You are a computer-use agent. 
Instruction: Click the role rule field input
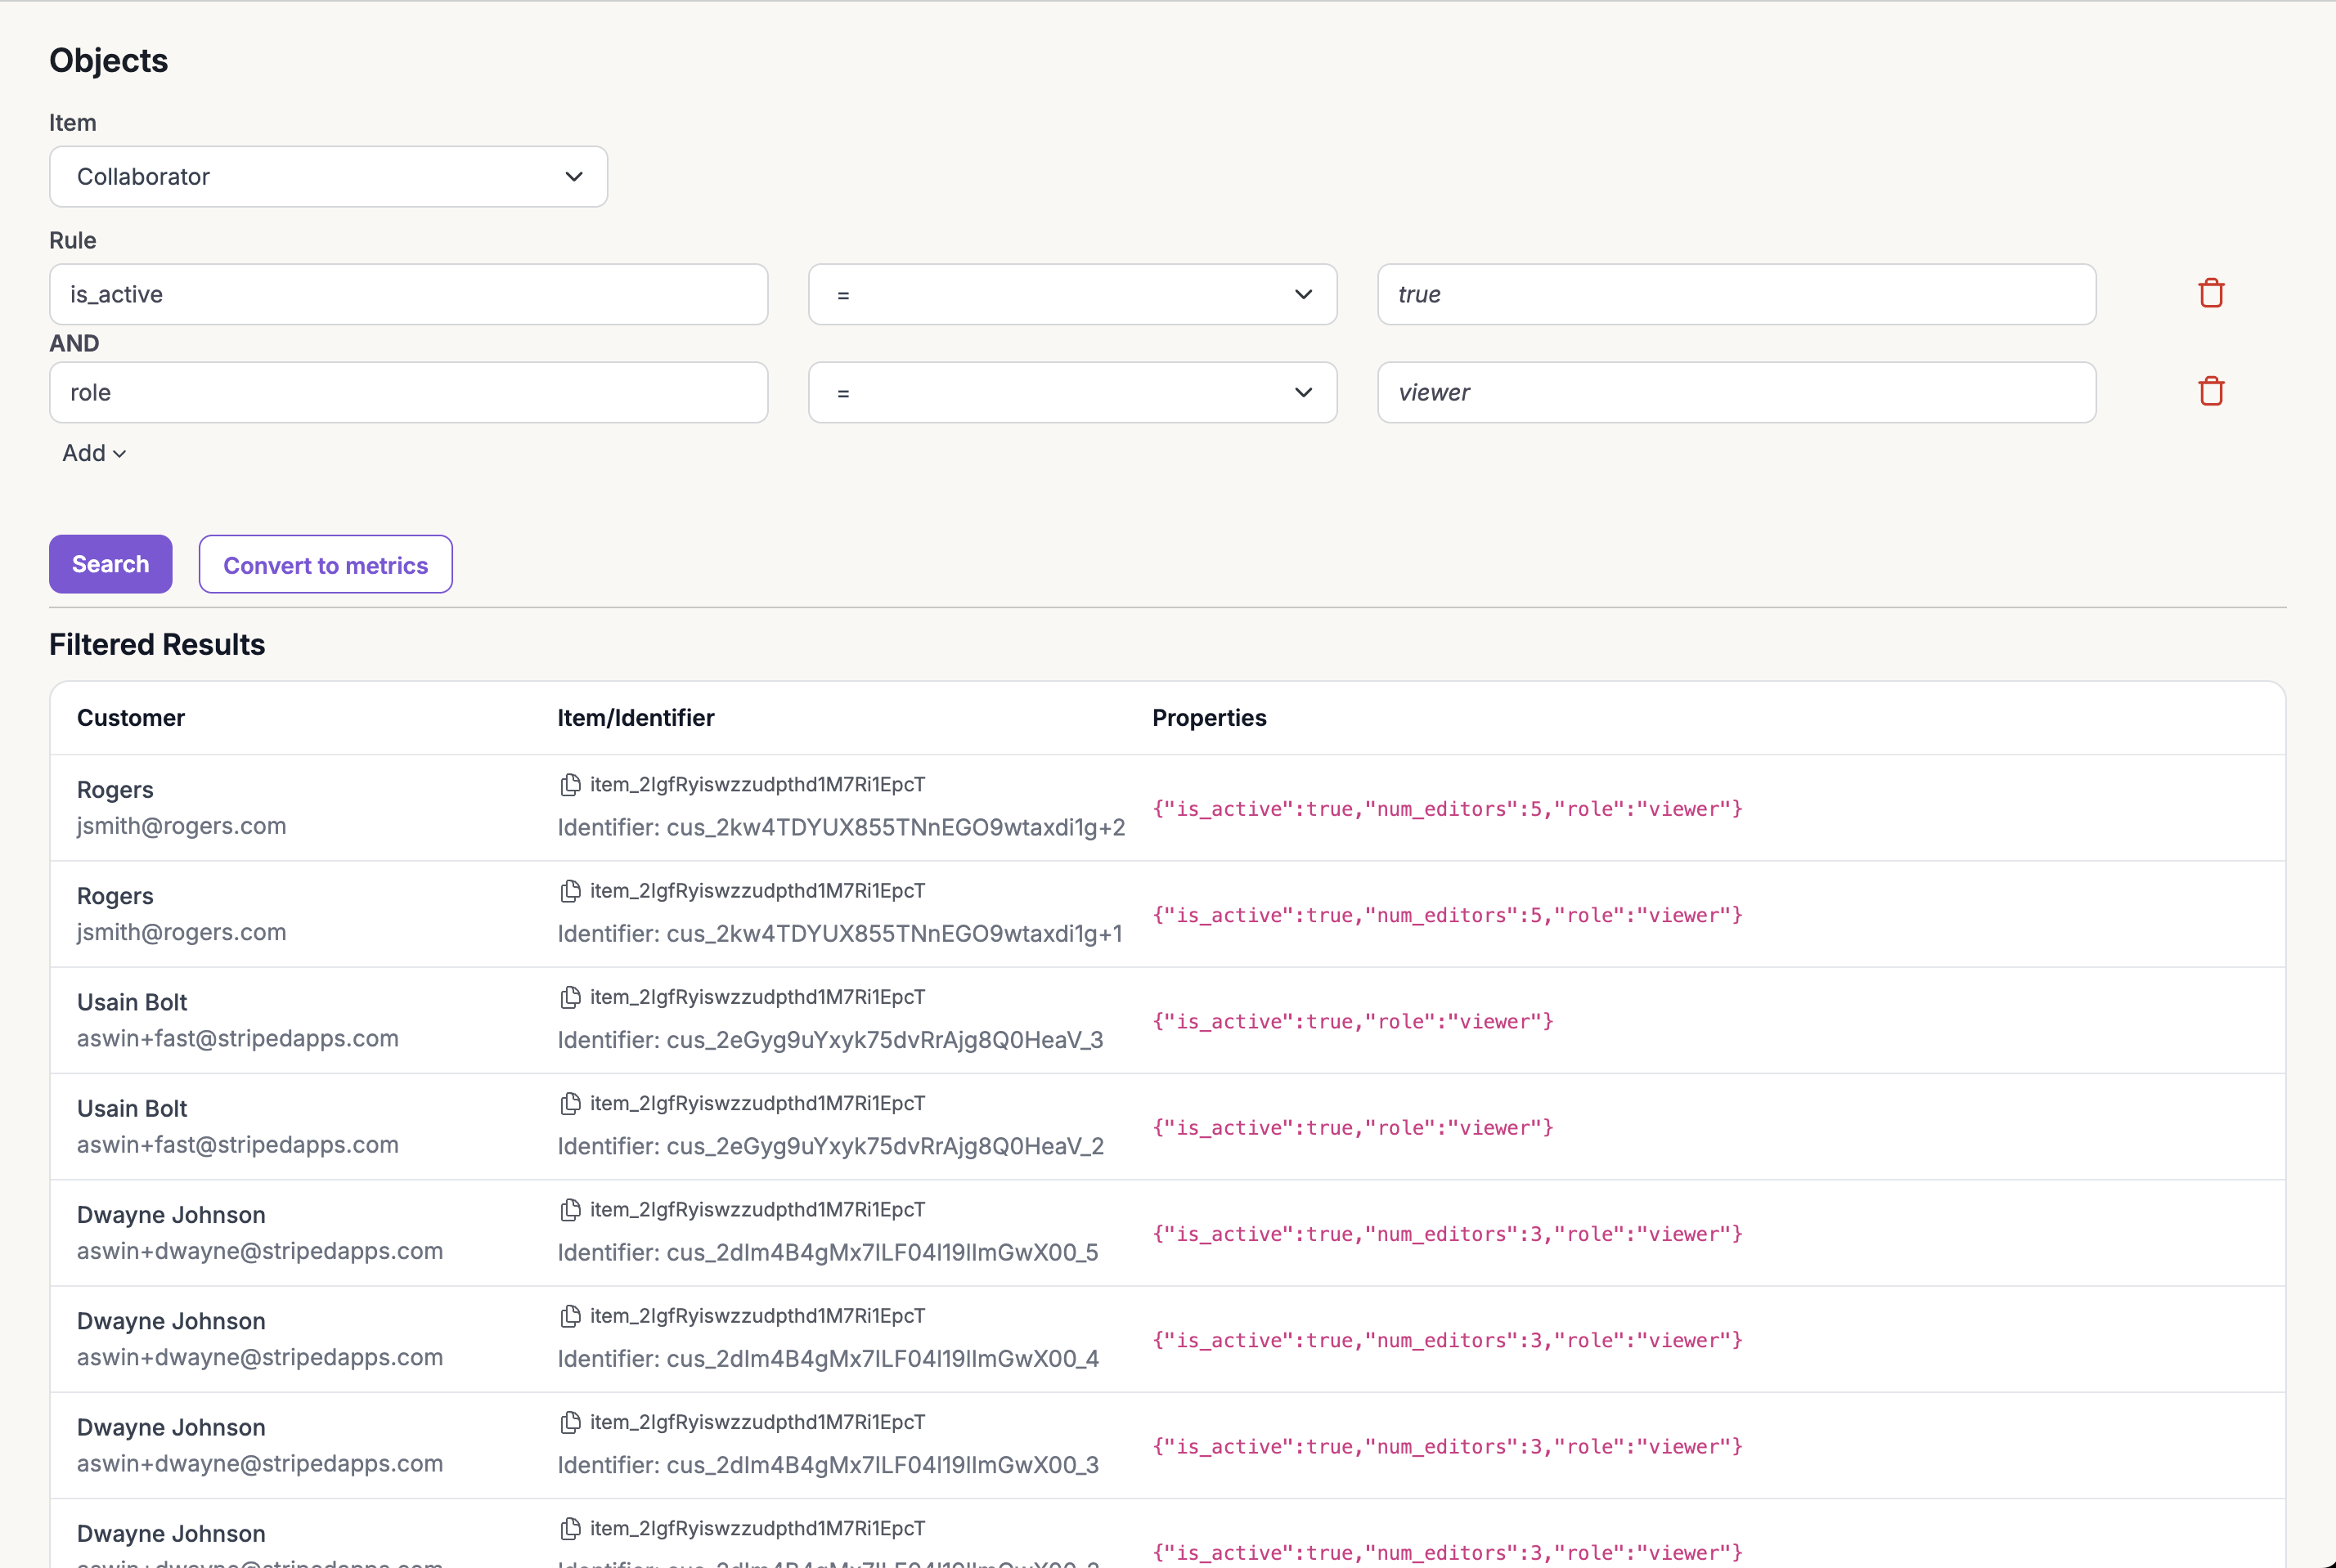(x=408, y=392)
